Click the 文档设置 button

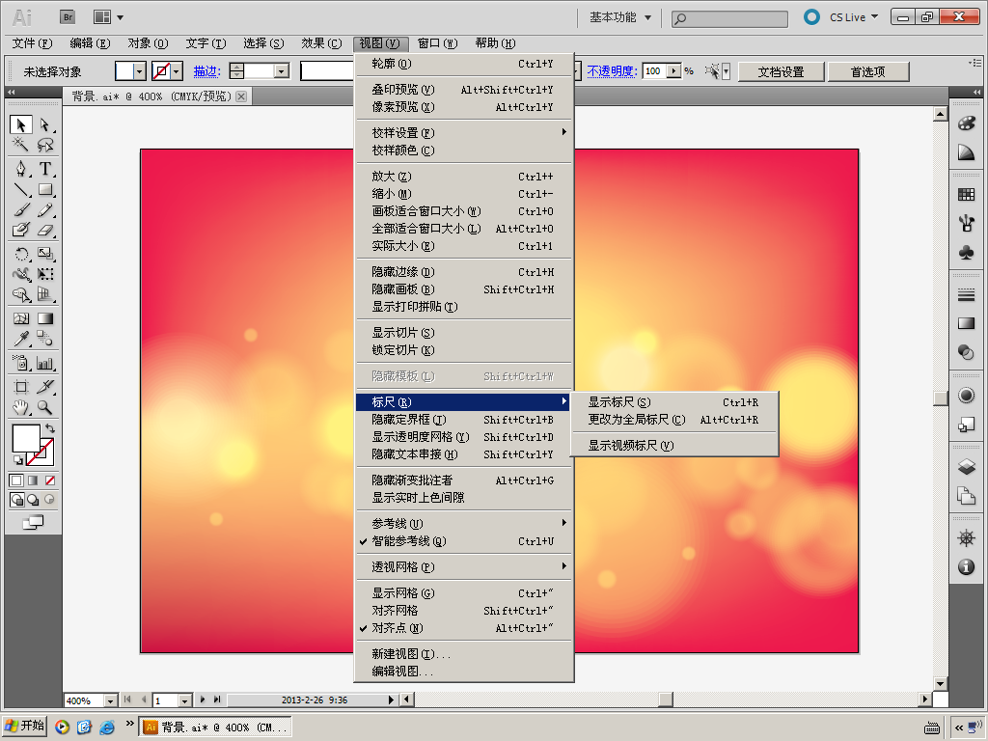pyautogui.click(x=781, y=71)
